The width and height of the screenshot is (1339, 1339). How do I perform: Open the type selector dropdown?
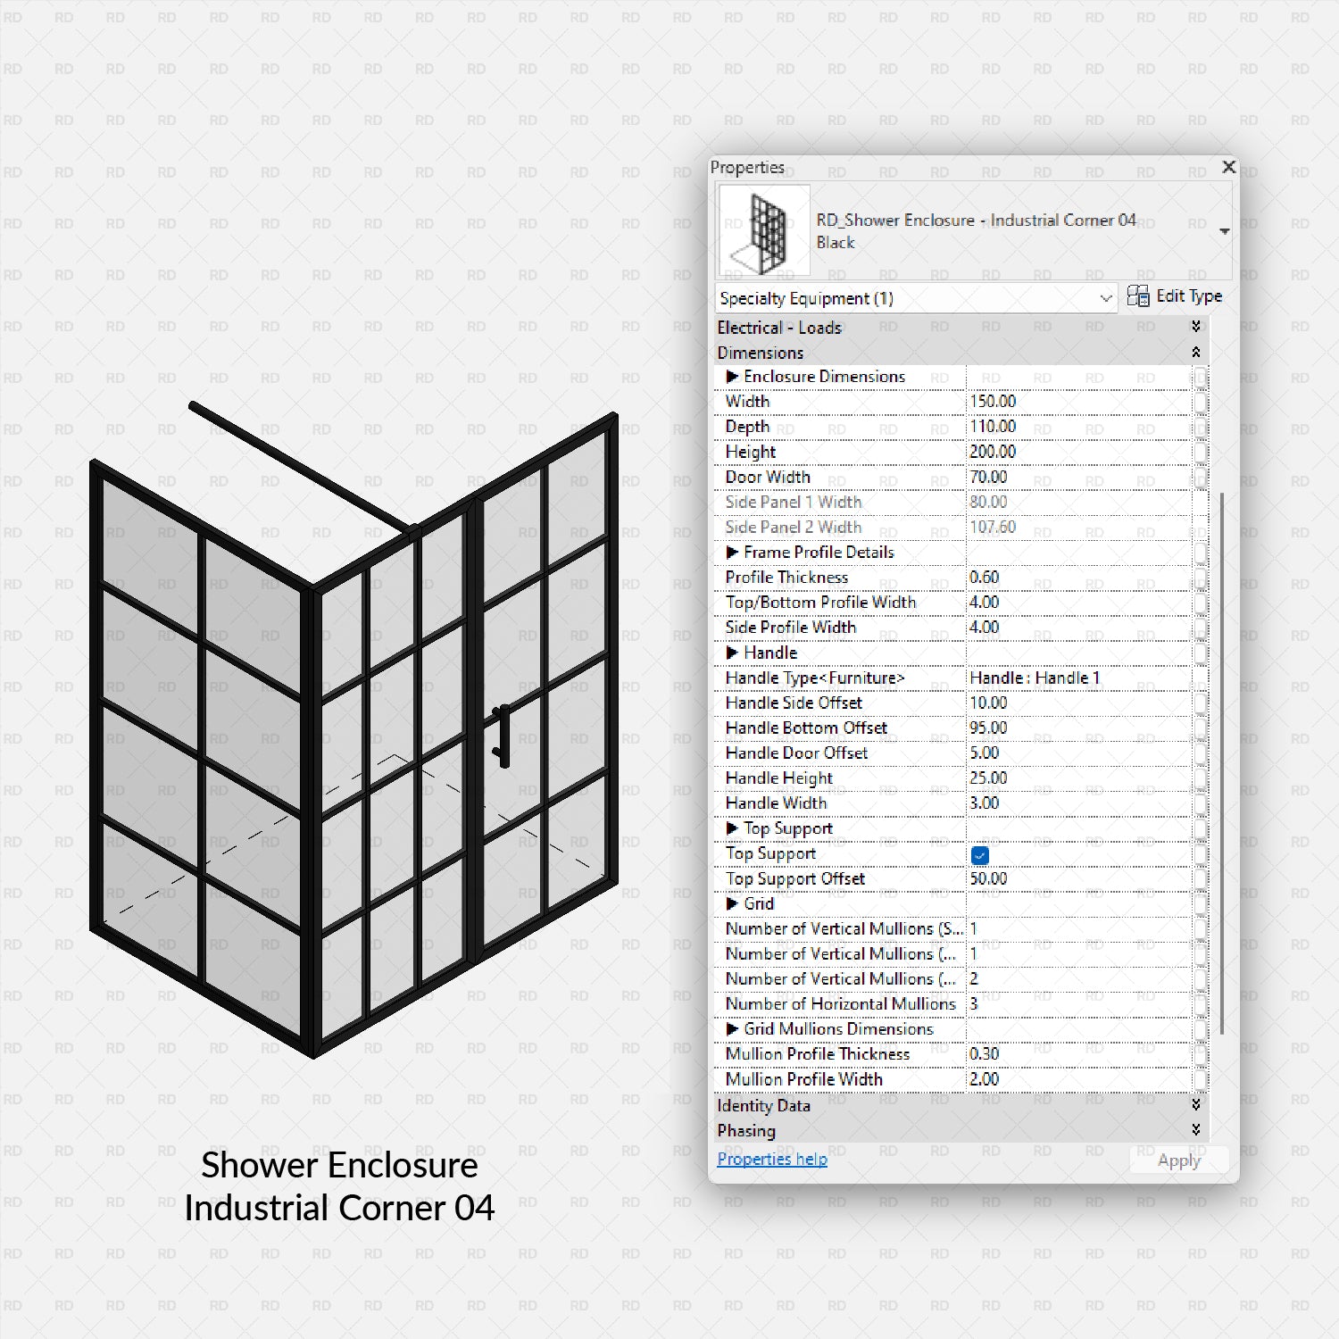[1224, 229]
